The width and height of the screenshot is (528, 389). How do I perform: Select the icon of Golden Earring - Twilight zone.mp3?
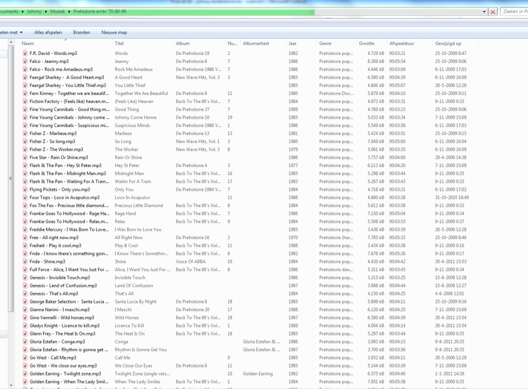point(26,374)
